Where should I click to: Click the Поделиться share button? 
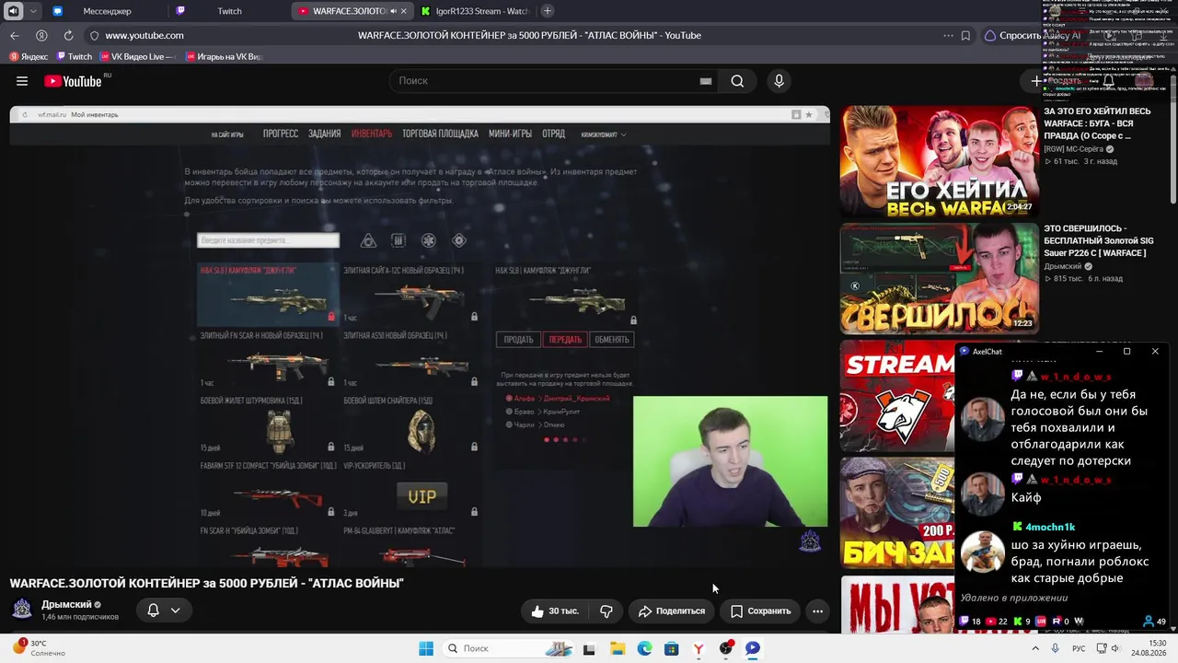[672, 611]
